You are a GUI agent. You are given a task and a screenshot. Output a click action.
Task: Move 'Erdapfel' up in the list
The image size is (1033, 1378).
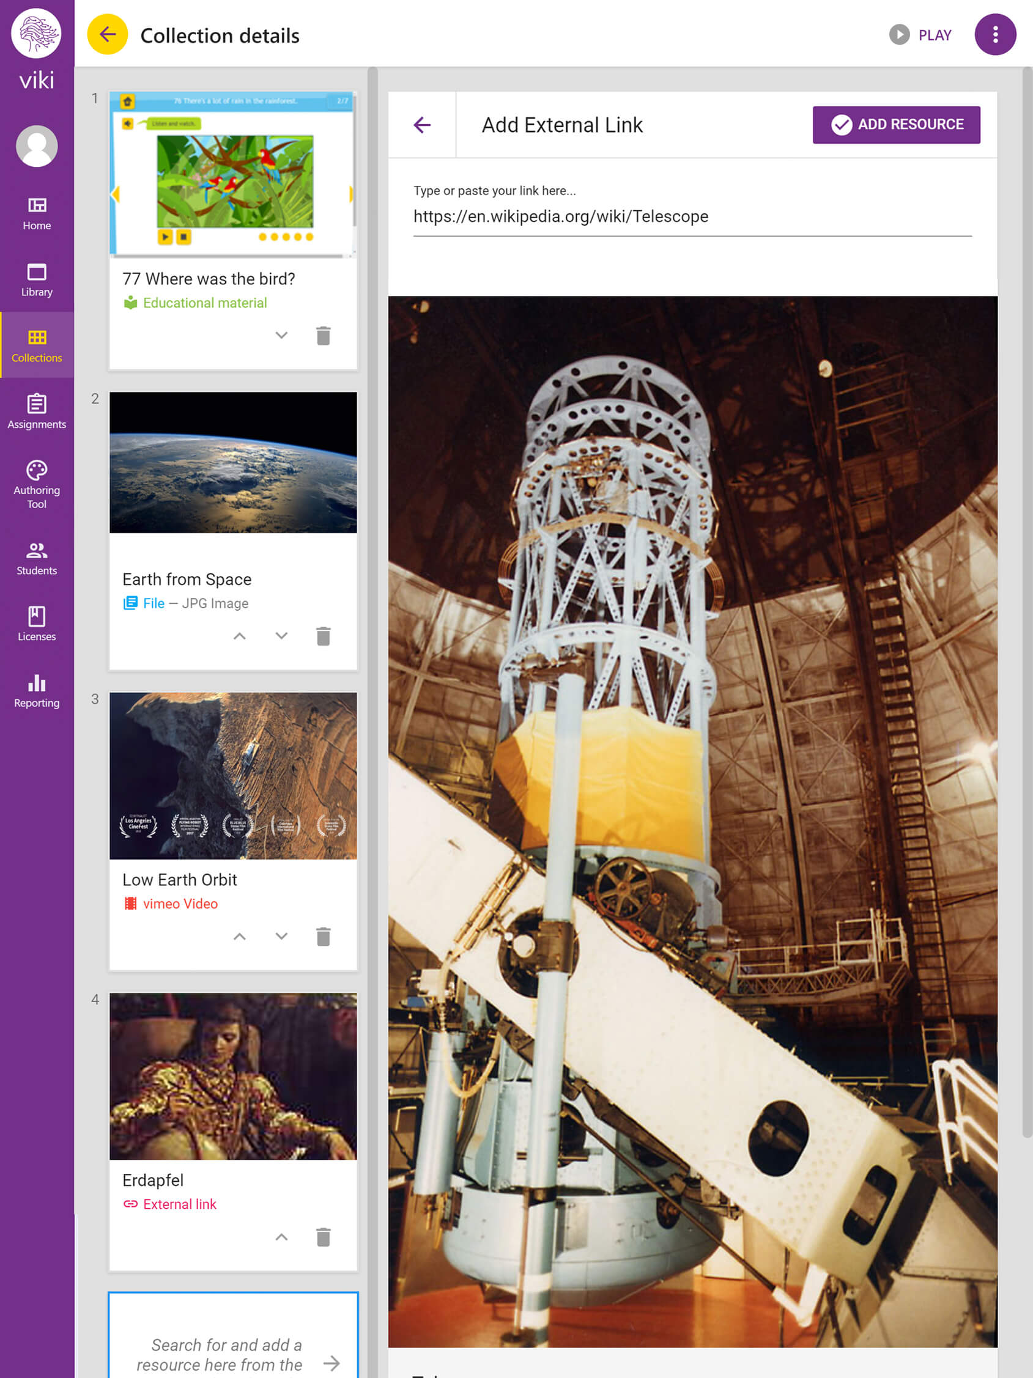[281, 1237]
